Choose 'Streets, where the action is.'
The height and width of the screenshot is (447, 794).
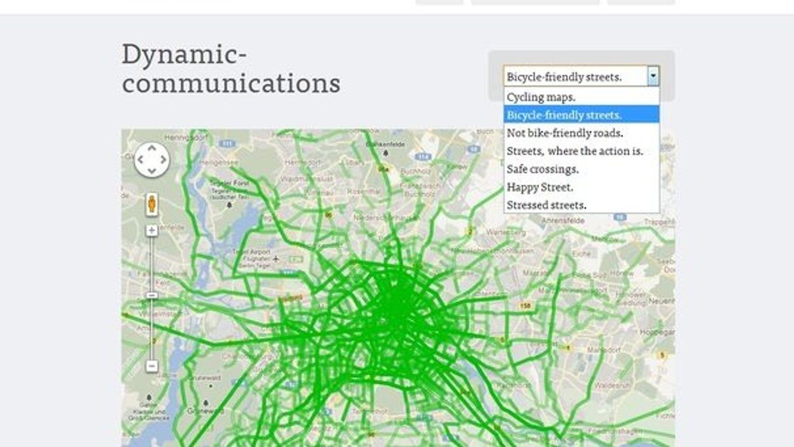(x=582, y=151)
